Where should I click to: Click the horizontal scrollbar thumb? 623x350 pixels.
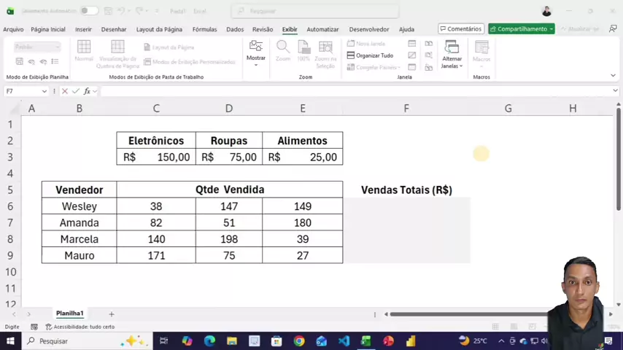tap(467, 314)
